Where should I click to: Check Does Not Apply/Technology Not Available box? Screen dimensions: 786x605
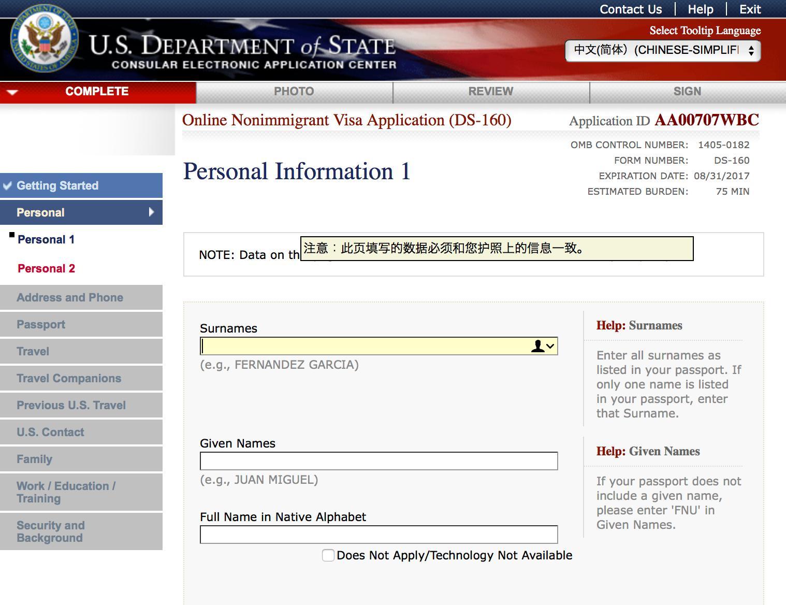pyautogui.click(x=328, y=555)
